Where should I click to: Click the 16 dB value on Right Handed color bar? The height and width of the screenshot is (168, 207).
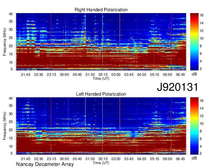click(202, 15)
